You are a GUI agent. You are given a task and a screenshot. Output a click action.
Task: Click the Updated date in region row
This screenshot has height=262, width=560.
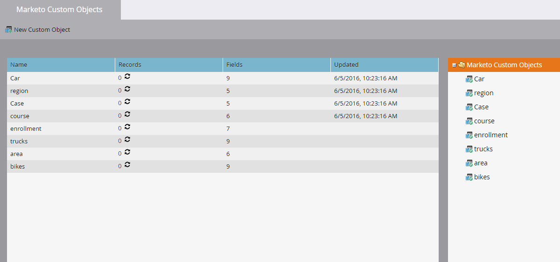[366, 91]
